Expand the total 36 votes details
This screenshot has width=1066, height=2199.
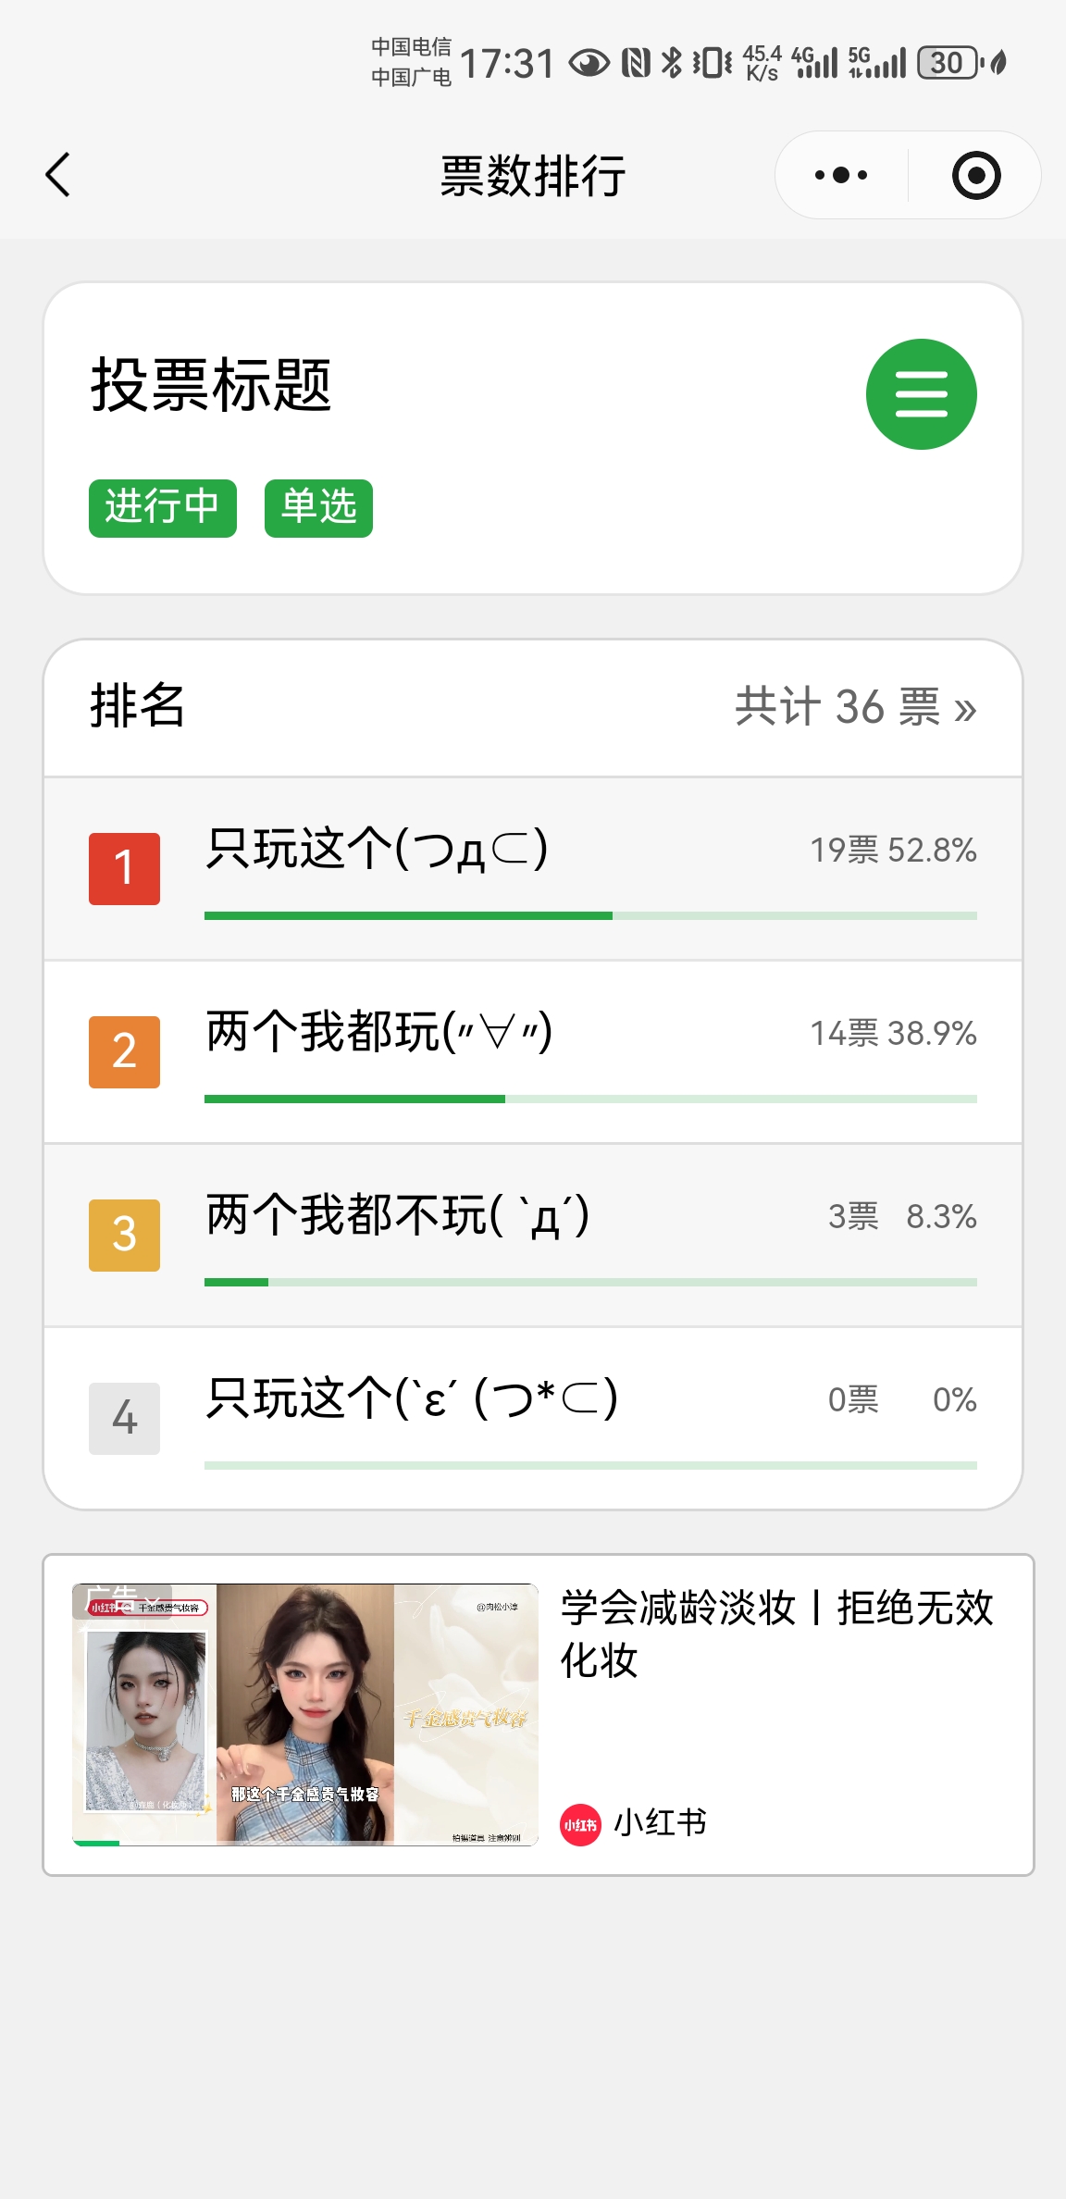(855, 707)
